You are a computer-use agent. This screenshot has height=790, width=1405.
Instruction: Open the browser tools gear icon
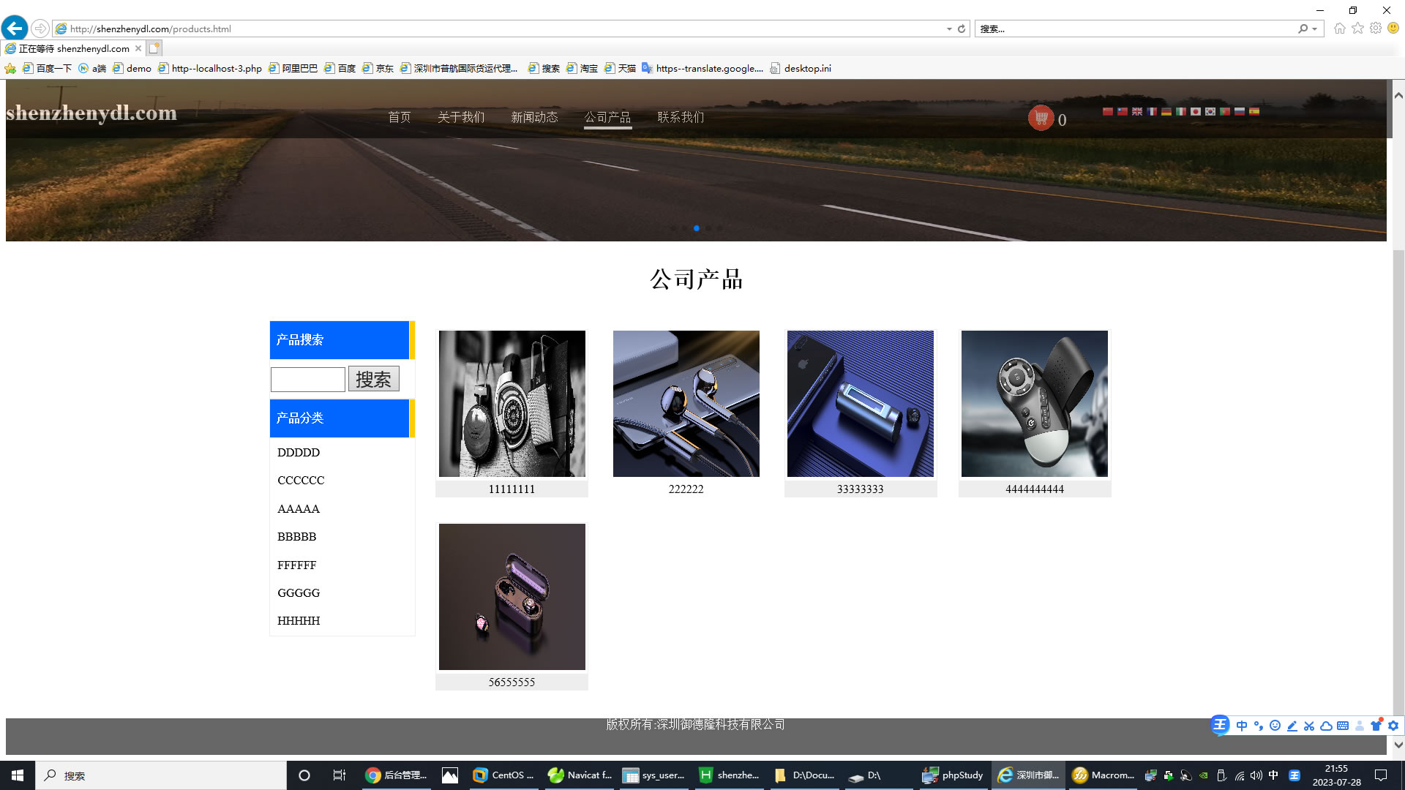tap(1376, 29)
